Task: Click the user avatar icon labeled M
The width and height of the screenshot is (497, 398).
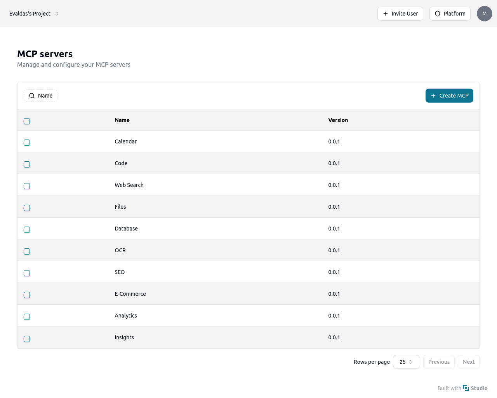Action: [x=484, y=14]
